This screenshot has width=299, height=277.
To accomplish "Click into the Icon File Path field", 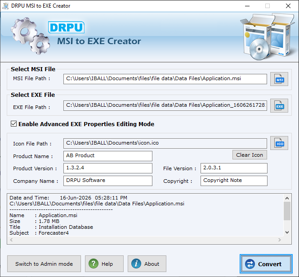I will tap(165, 143).
